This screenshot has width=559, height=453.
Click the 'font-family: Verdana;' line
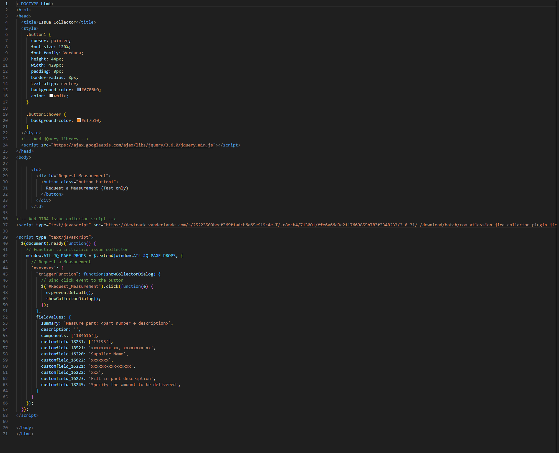click(57, 53)
